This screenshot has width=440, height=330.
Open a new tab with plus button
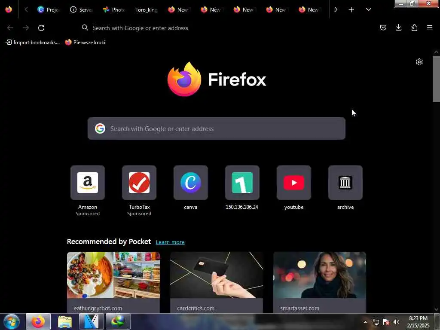351,9
